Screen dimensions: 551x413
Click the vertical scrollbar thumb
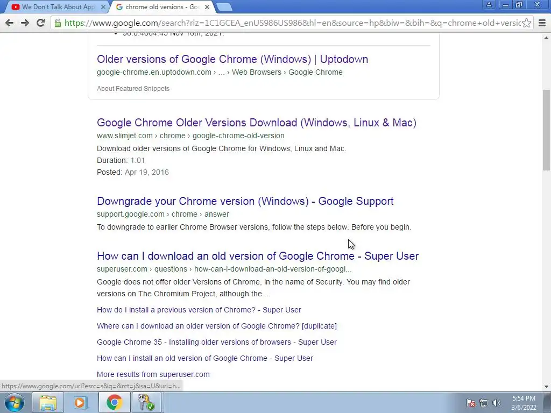[546, 130]
